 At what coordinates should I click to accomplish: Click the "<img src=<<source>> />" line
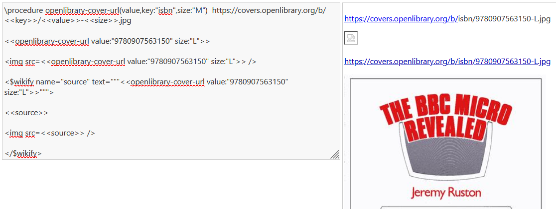pos(50,133)
